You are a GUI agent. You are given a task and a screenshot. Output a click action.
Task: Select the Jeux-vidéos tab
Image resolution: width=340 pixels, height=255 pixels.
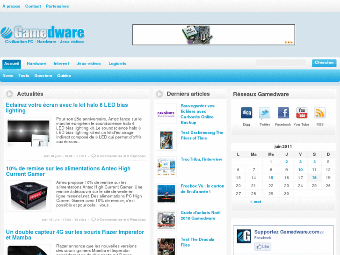tap(88, 64)
